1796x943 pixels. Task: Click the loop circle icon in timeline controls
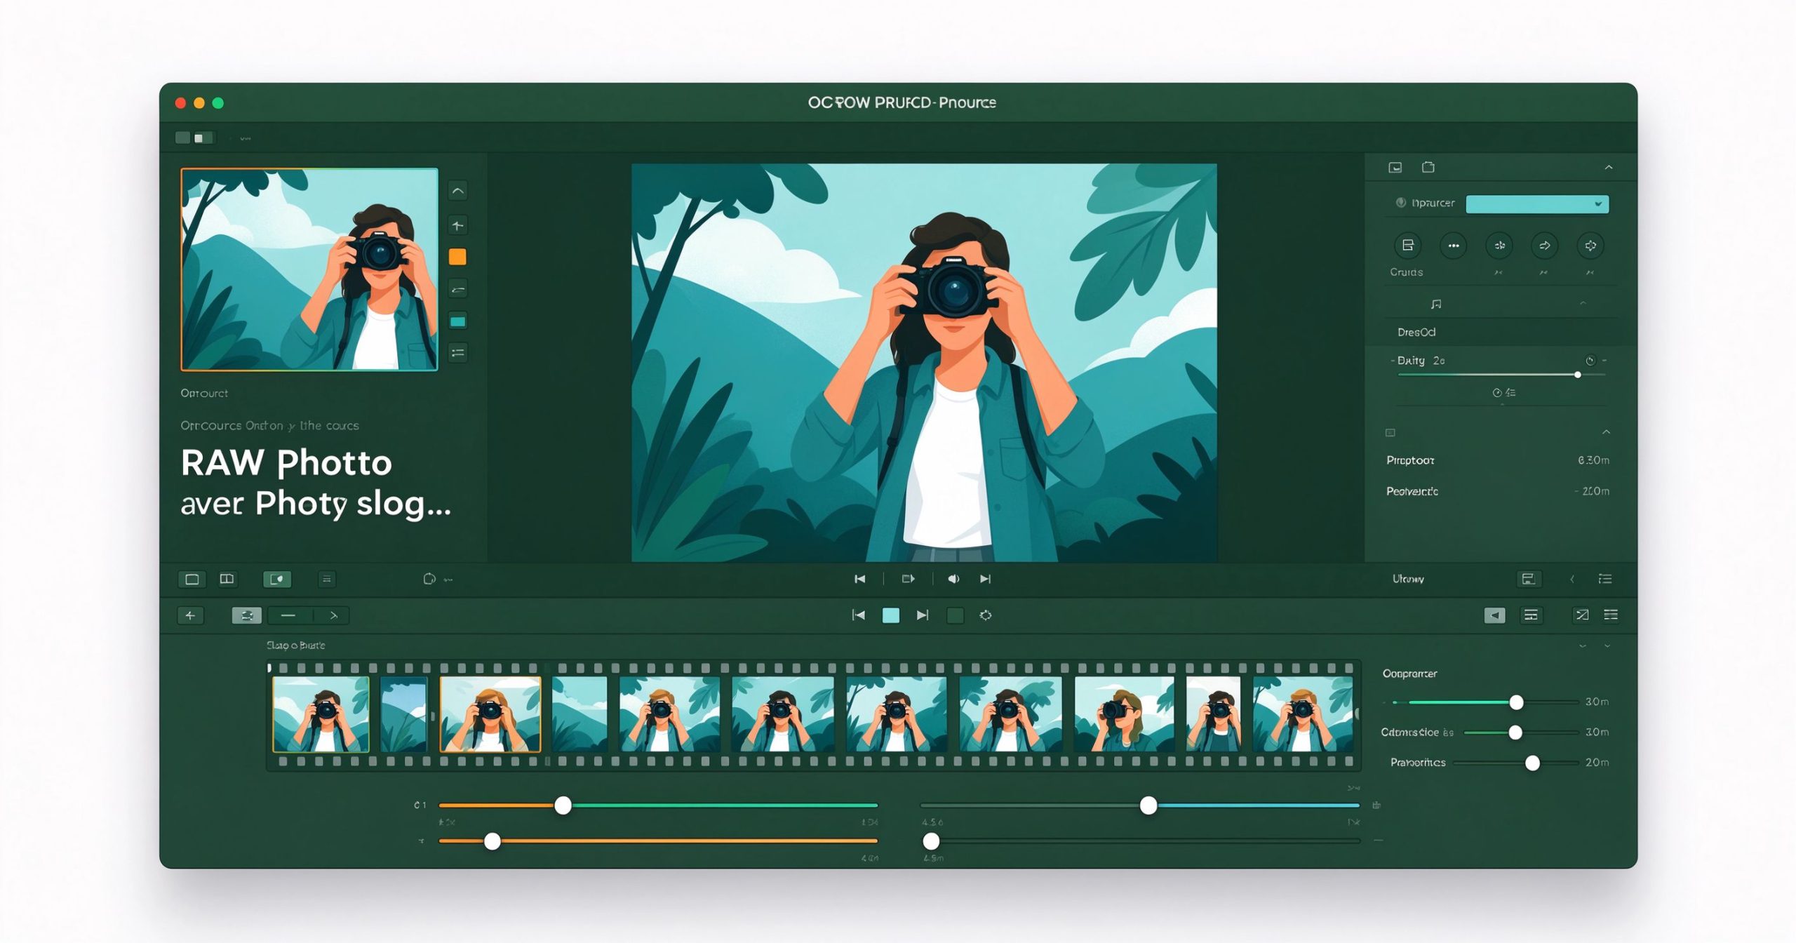pyautogui.click(x=986, y=615)
